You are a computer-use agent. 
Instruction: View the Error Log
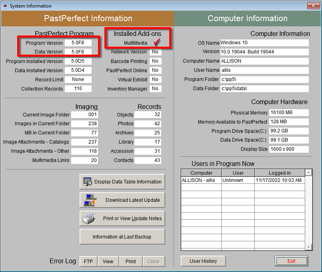point(108,262)
